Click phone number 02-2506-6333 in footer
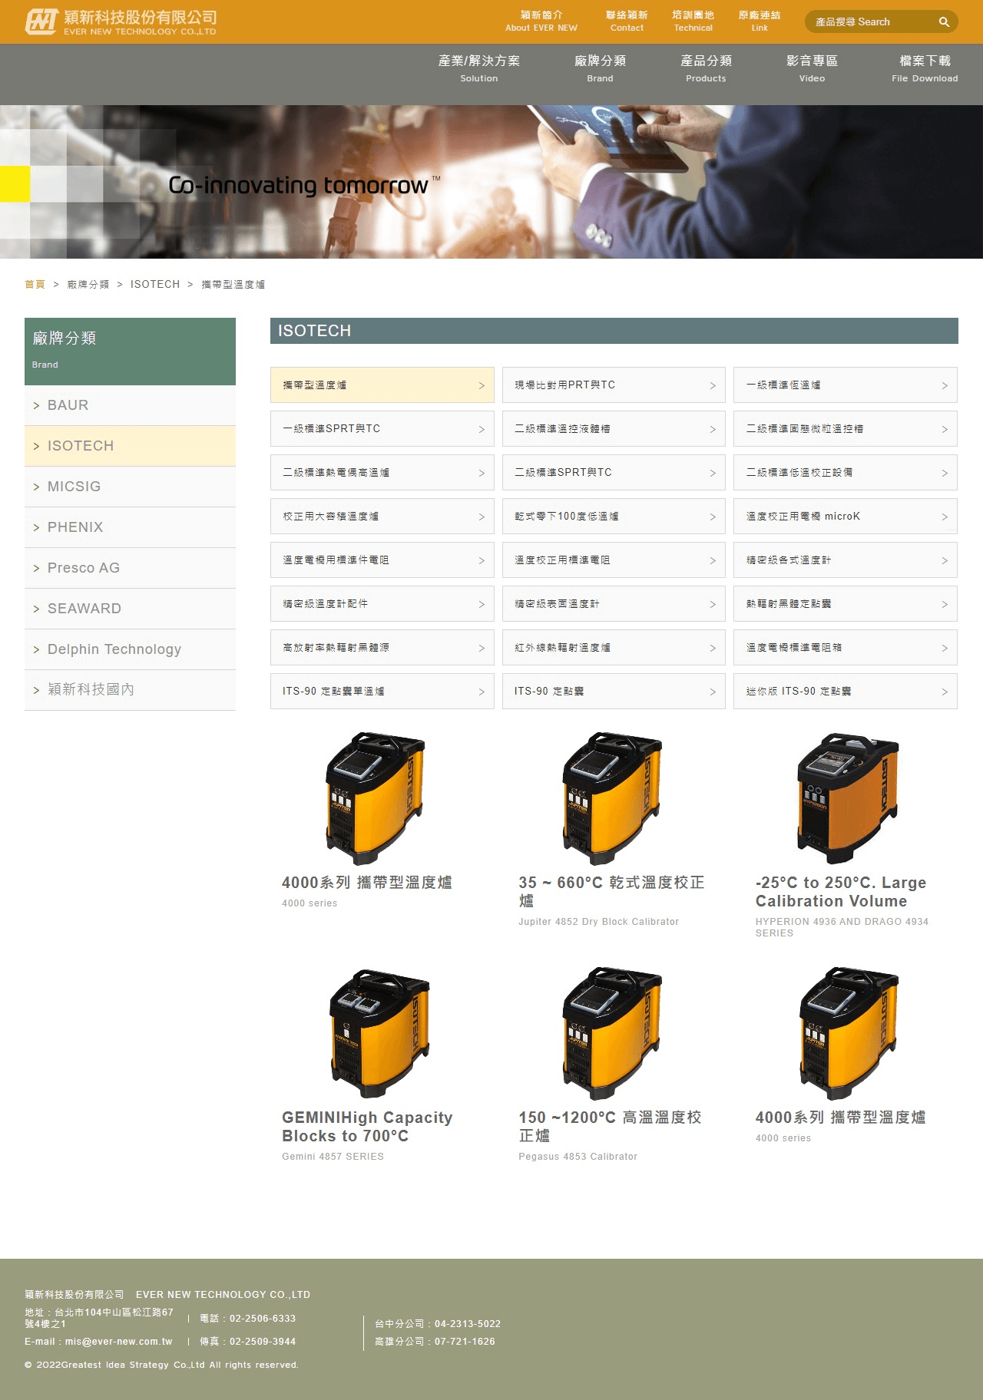983x1400 pixels. (x=263, y=1319)
